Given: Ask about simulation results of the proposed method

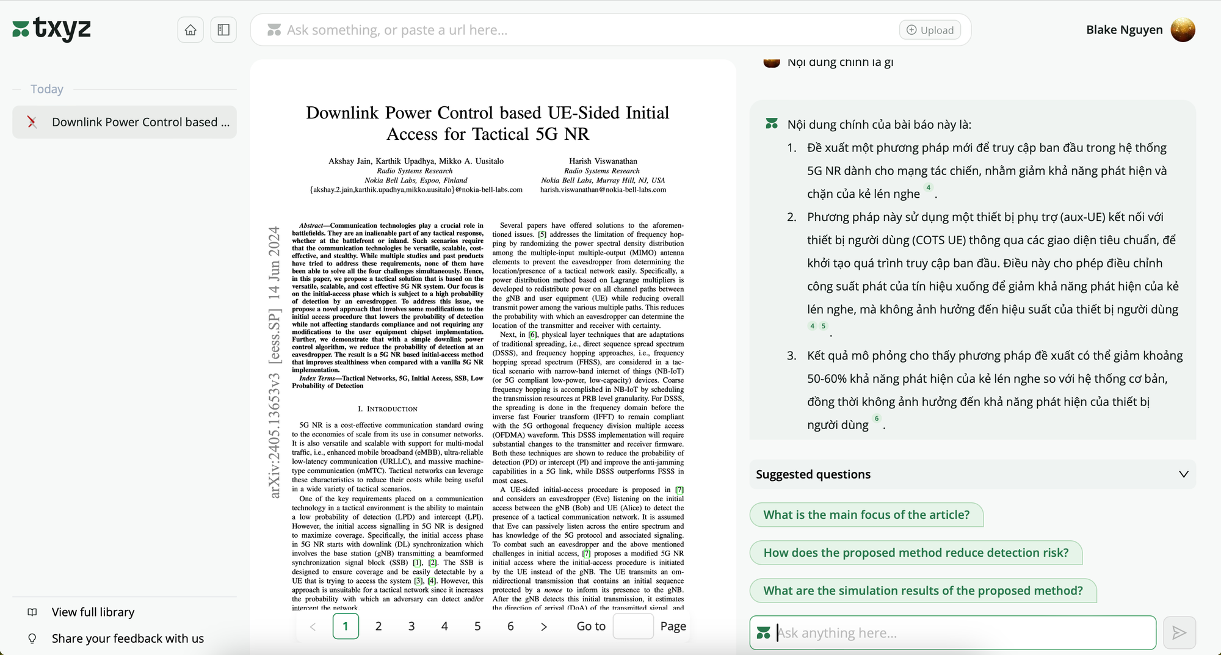Looking at the screenshot, I should coord(923,590).
